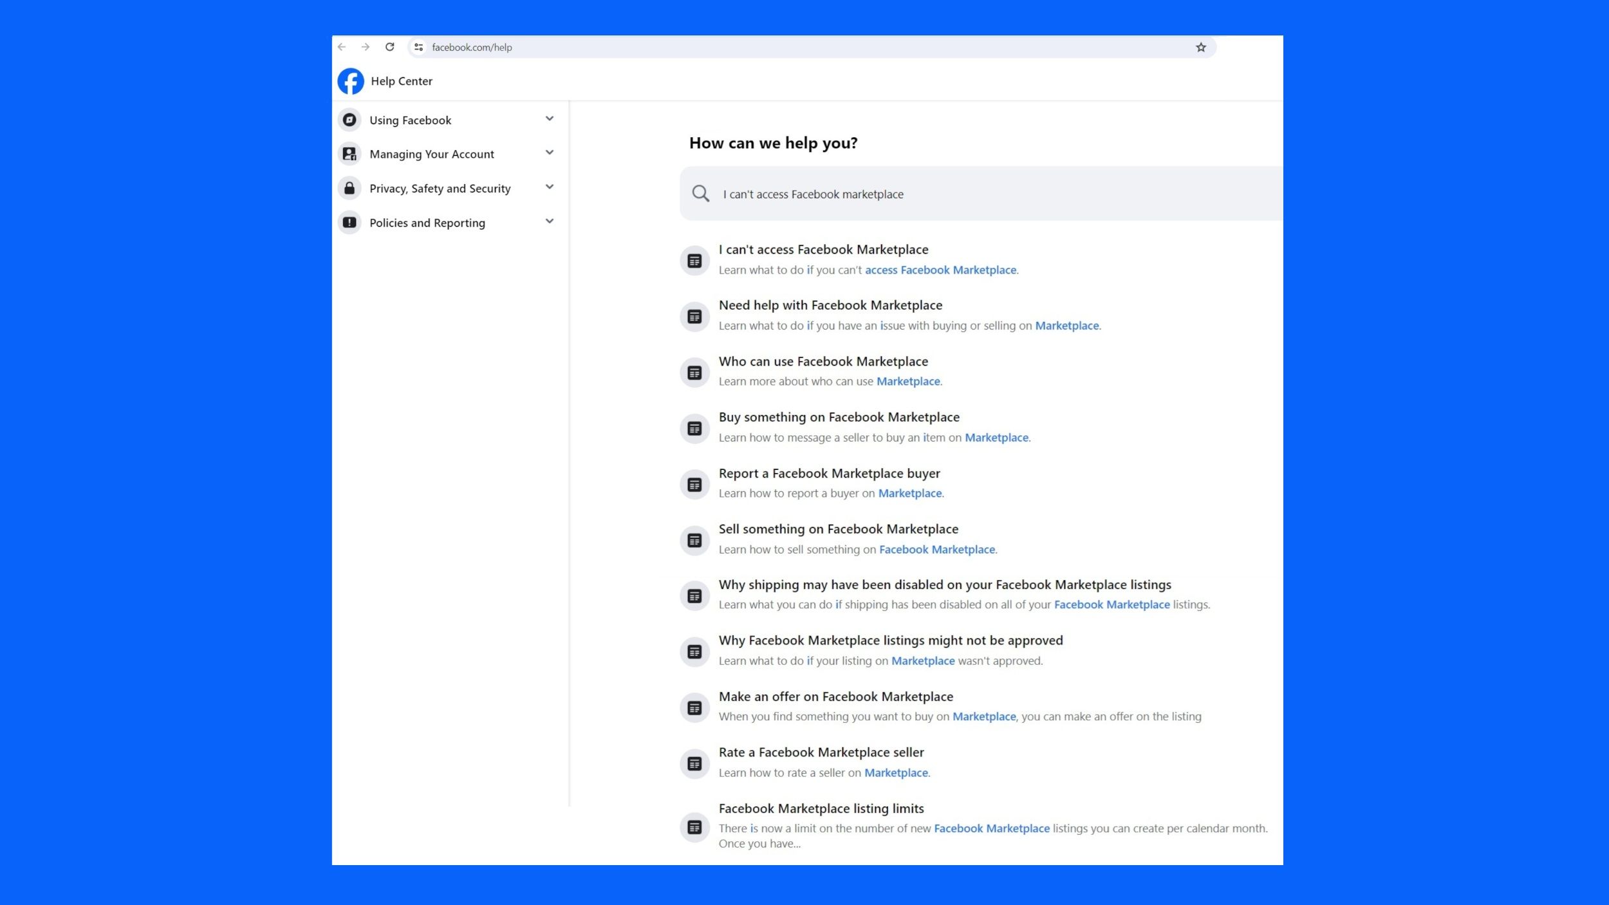Click article icon beside Who can use Facebook Marketplace
This screenshot has width=1609, height=905.
[x=694, y=373]
